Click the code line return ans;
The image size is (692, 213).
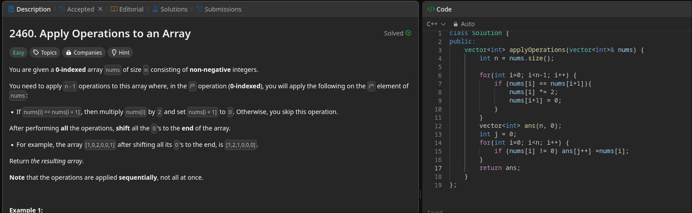pos(500,168)
